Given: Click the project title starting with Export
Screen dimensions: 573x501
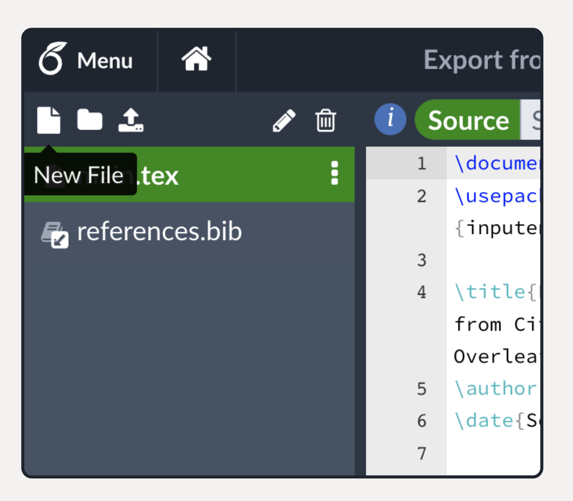Looking at the screenshot, I should click(482, 60).
